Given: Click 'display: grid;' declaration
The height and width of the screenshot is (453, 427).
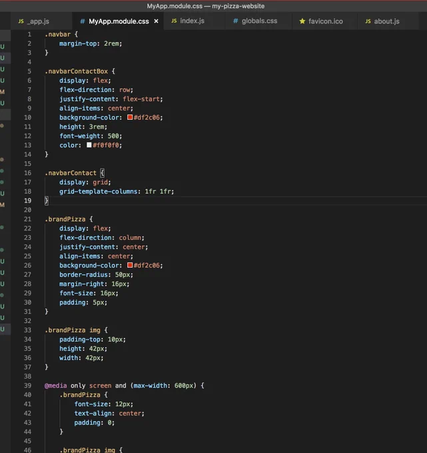Looking at the screenshot, I should point(85,183).
